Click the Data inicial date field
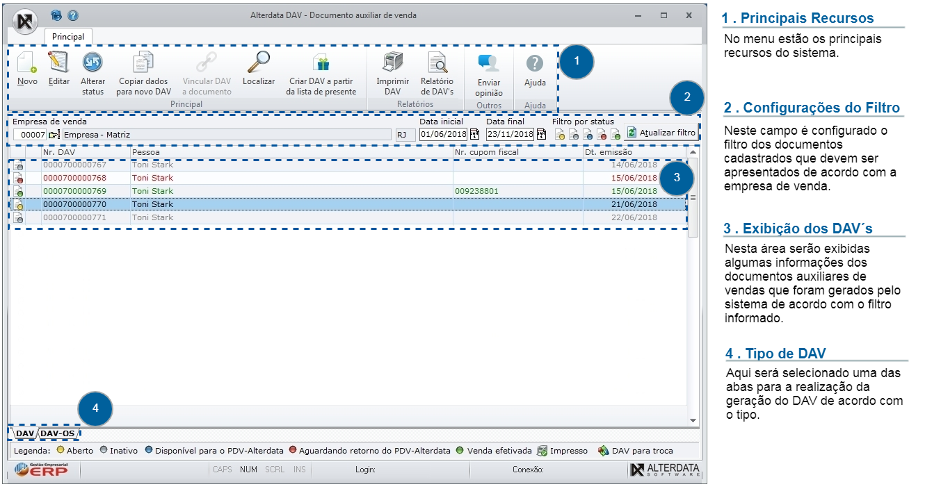 pos(443,134)
